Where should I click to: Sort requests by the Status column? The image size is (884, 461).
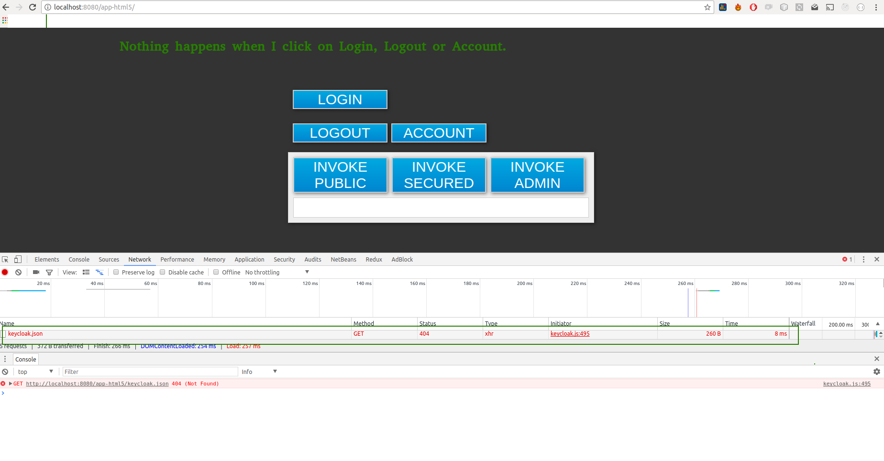click(450, 323)
